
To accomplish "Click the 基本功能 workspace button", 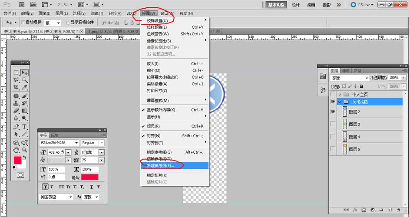I will (276, 5).
